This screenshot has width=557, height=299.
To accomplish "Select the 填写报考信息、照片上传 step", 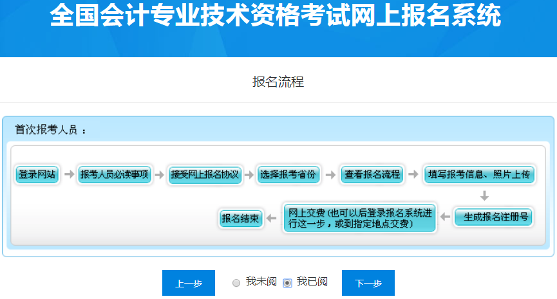I will [479, 175].
